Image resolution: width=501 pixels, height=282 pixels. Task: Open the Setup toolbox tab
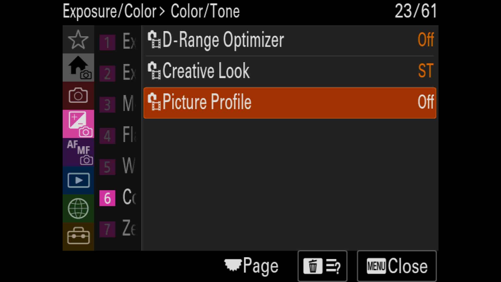click(78, 236)
